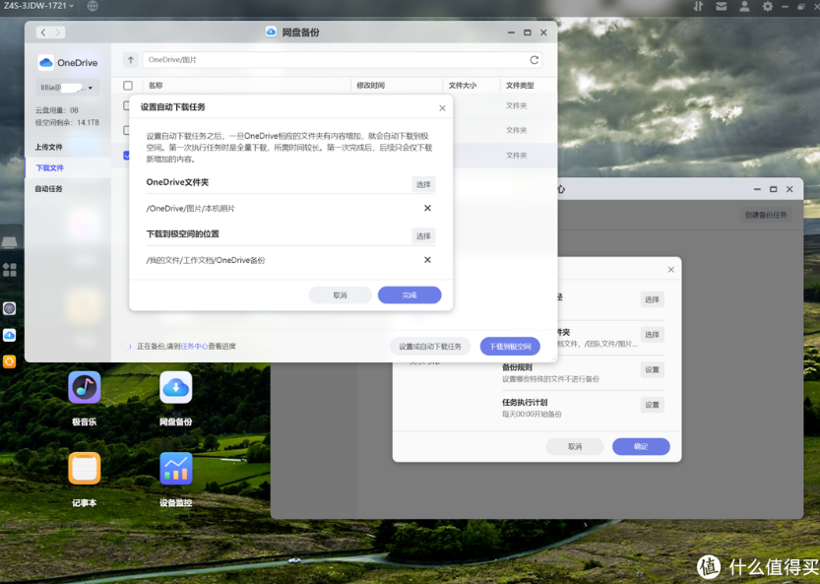
Task: Click the drive icon in the left dock
Action: point(10,241)
